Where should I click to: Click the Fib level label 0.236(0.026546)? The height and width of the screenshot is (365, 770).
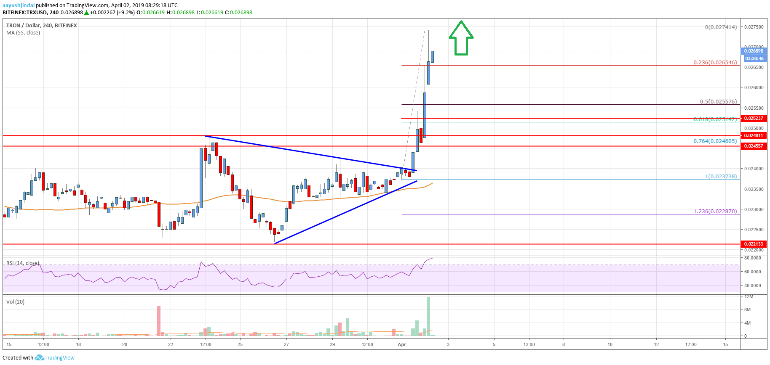point(715,63)
